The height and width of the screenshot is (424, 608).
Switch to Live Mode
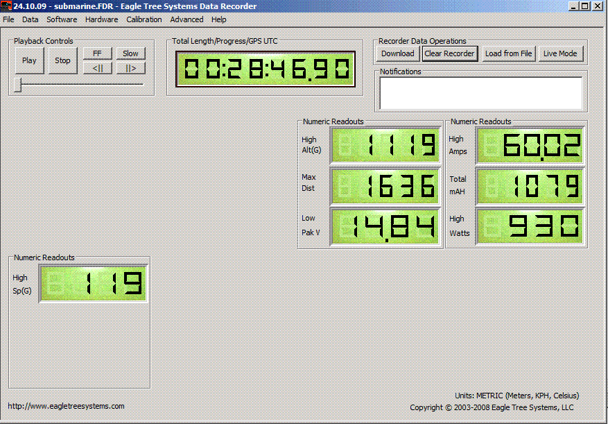[x=560, y=53]
